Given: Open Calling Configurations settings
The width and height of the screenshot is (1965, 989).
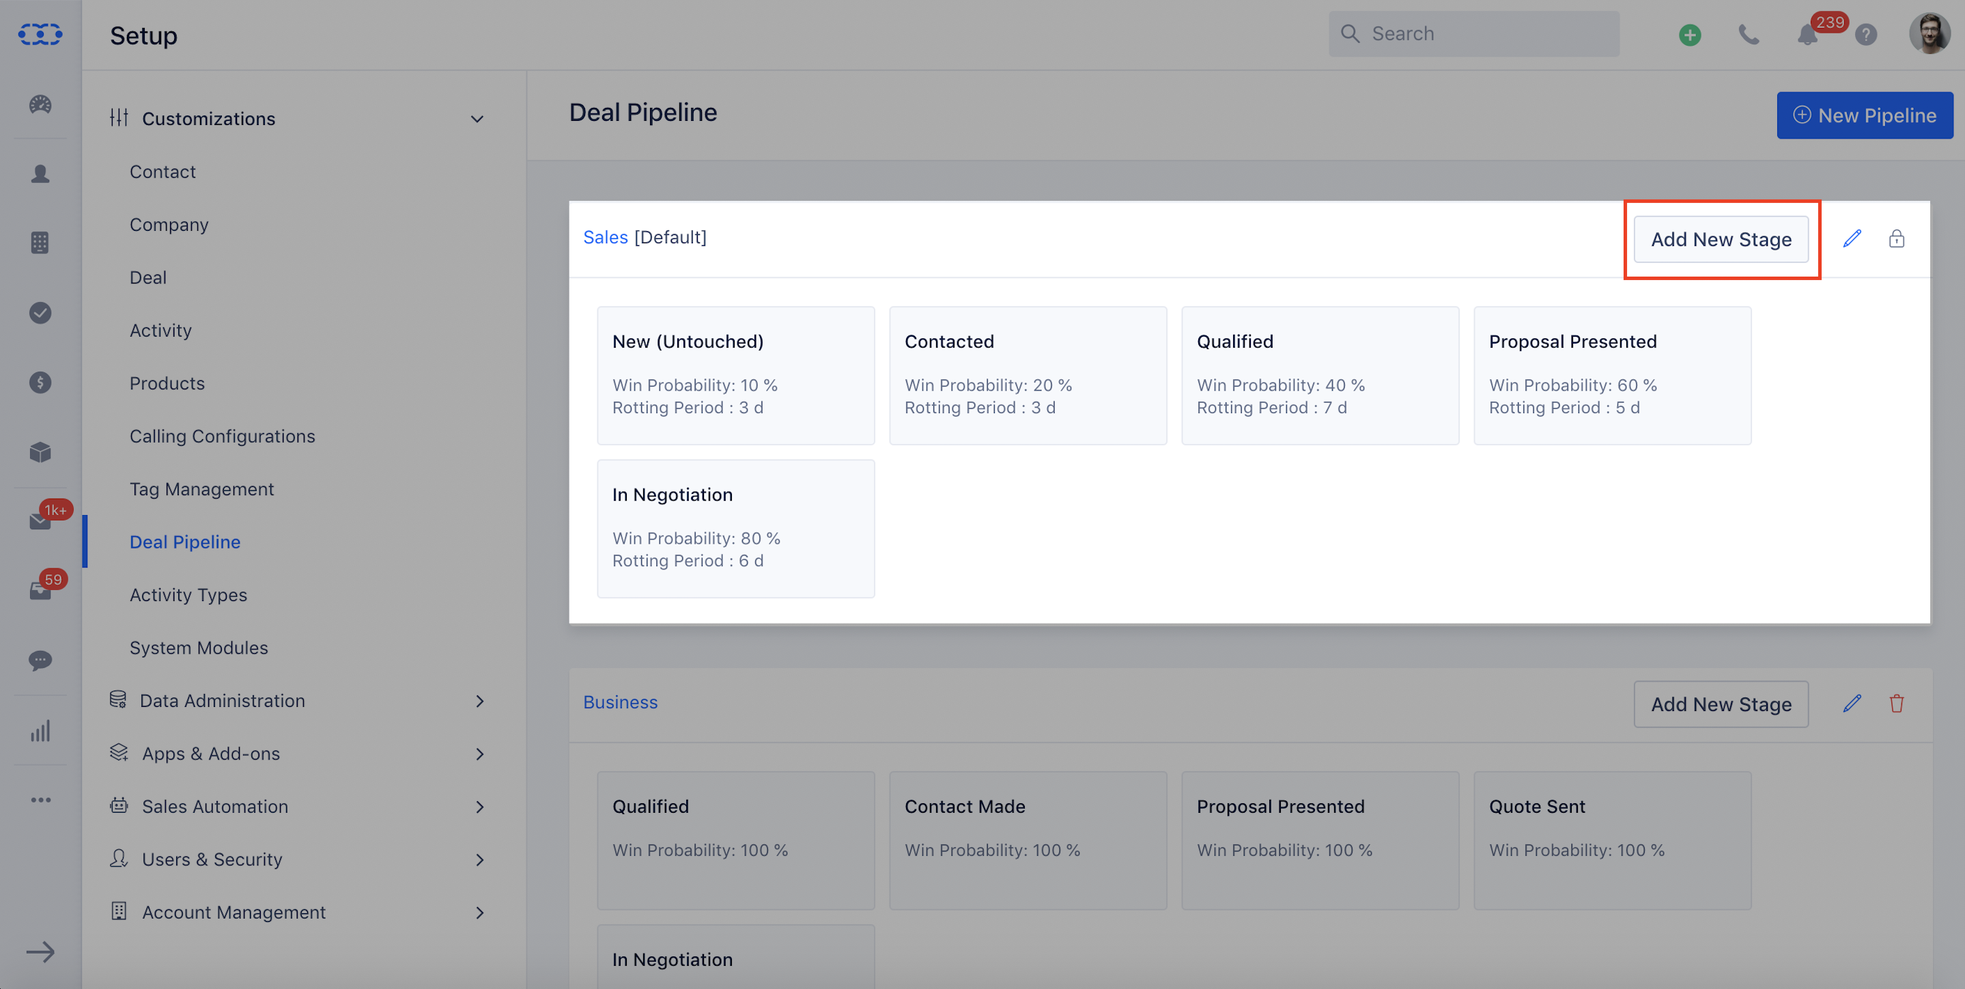Looking at the screenshot, I should 222,436.
